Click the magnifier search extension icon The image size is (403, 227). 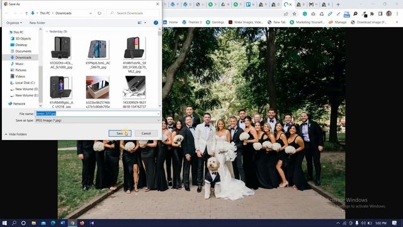(x=355, y=14)
